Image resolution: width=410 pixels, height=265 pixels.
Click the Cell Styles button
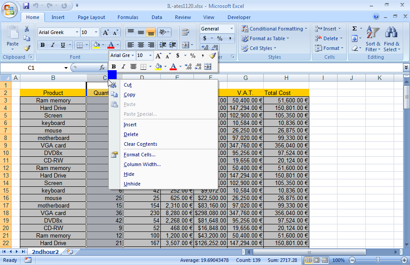coord(260,48)
